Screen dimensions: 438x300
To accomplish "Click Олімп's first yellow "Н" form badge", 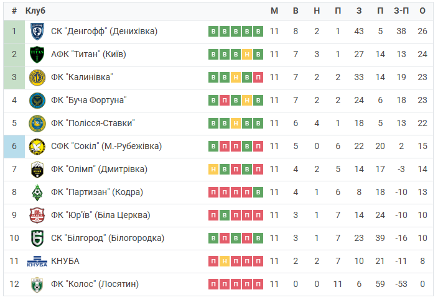I will coord(213,169).
